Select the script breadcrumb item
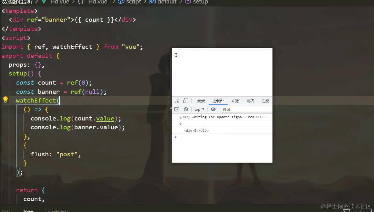The width and height of the screenshot is (374, 212). tap(130, 2)
